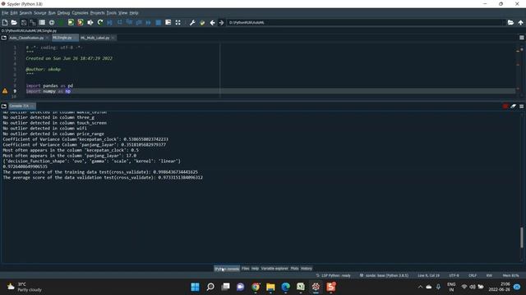The image size is (526, 295).
Task: Open Windows Start menu
Action: (195, 287)
